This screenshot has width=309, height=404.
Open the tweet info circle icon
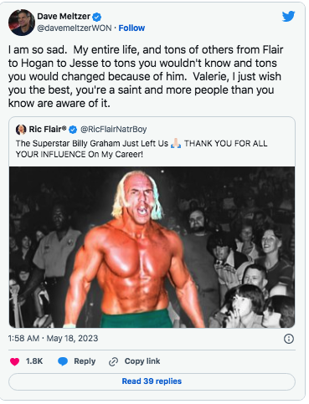[289, 339]
